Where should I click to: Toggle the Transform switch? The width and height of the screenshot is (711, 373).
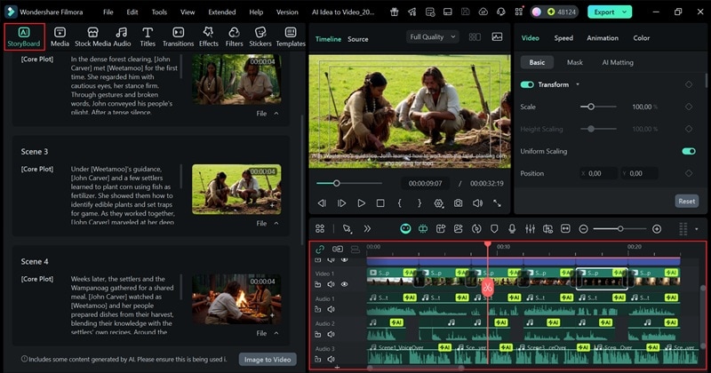click(527, 84)
